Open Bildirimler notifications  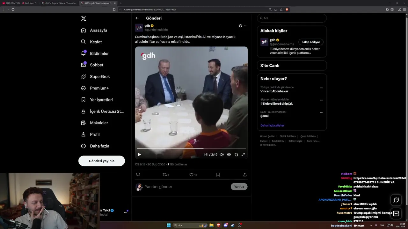(95, 53)
